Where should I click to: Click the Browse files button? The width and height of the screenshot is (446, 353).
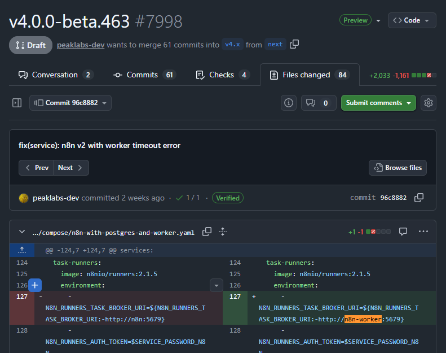tap(398, 168)
